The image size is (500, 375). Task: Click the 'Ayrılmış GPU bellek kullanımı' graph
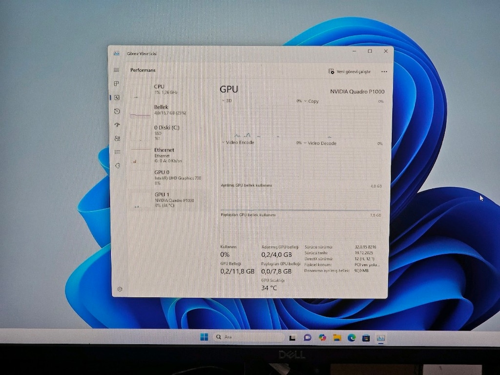click(301, 199)
